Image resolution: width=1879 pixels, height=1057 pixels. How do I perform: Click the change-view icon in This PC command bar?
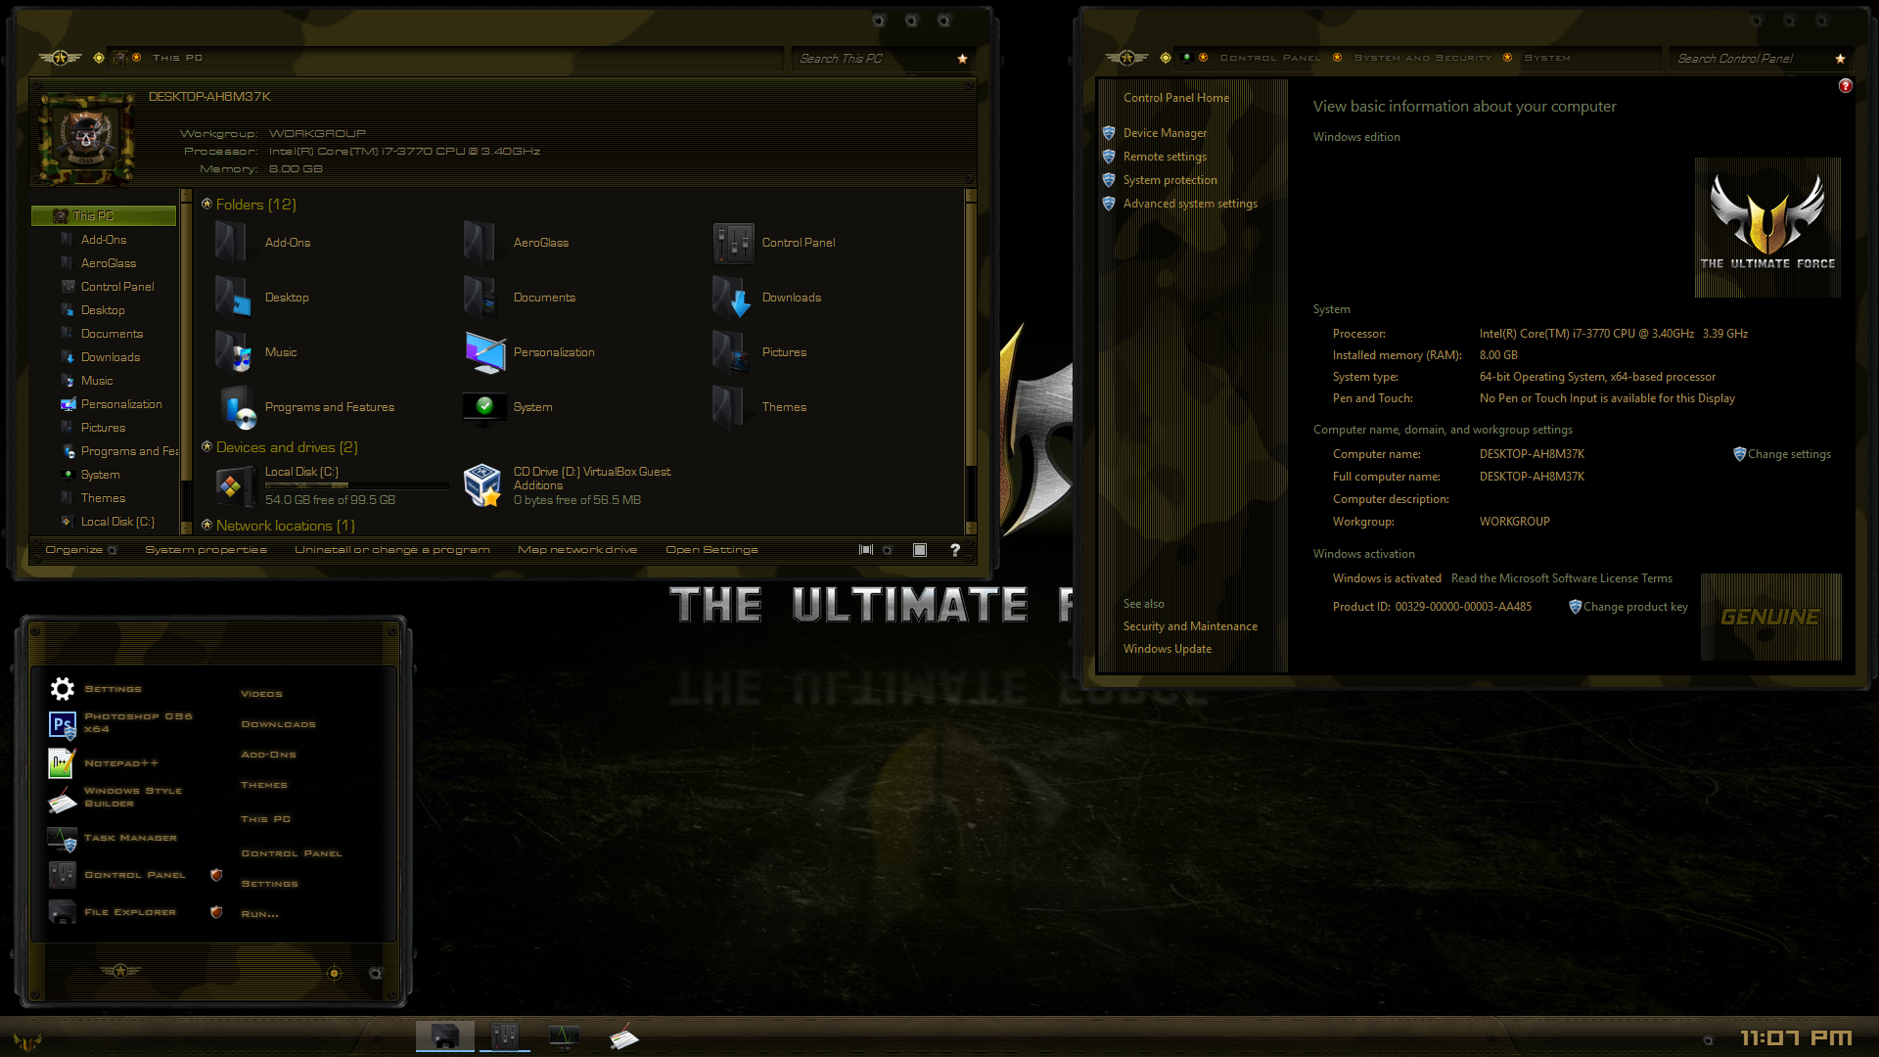pyautogui.click(x=865, y=550)
